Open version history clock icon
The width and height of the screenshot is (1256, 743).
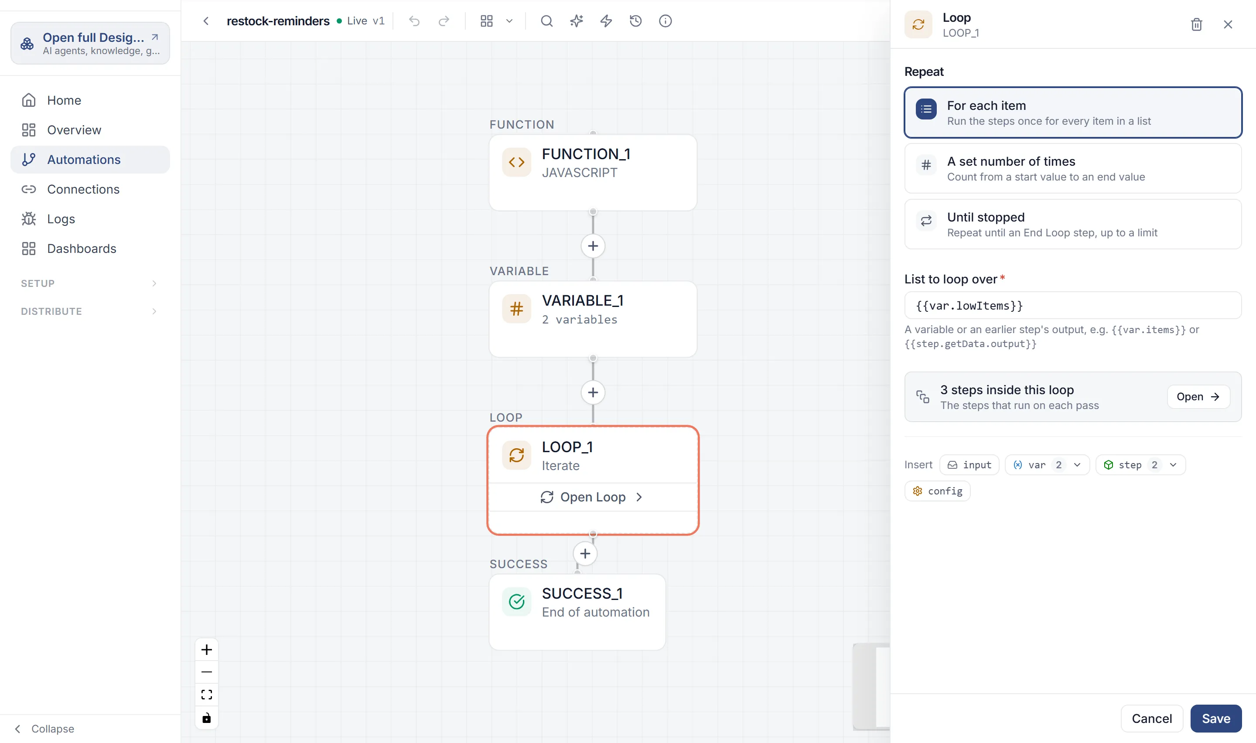click(x=636, y=21)
